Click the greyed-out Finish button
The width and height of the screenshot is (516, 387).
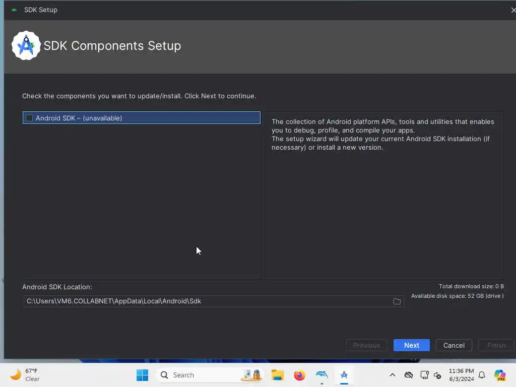point(496,345)
